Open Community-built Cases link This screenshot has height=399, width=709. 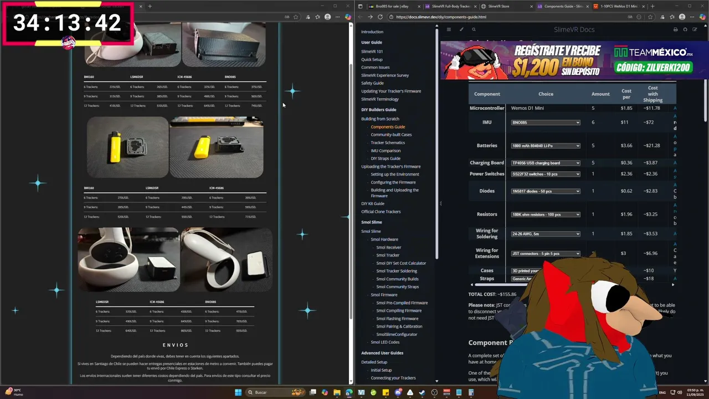pyautogui.click(x=391, y=135)
